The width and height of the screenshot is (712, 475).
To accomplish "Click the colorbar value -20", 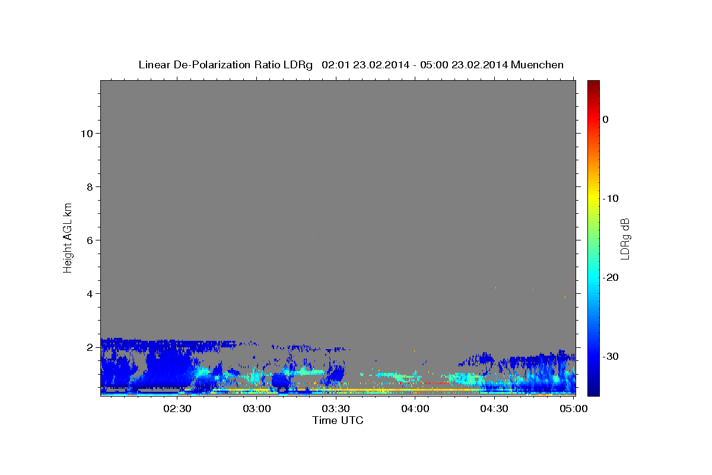I will (611, 277).
